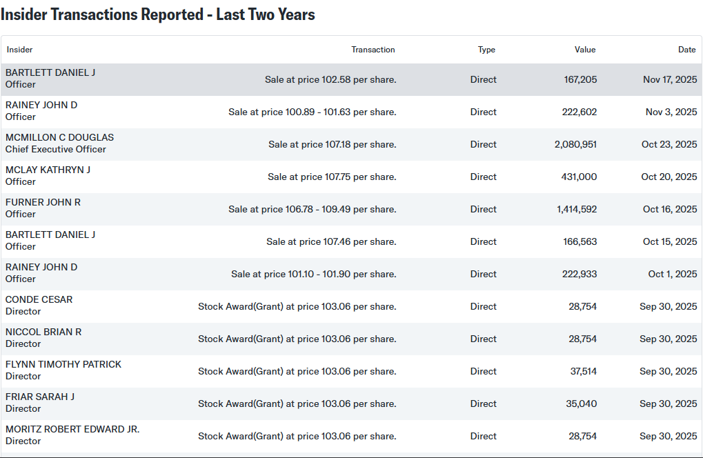703x458 pixels.
Task: Click sale at price 107.46 transaction text
Action: click(331, 241)
